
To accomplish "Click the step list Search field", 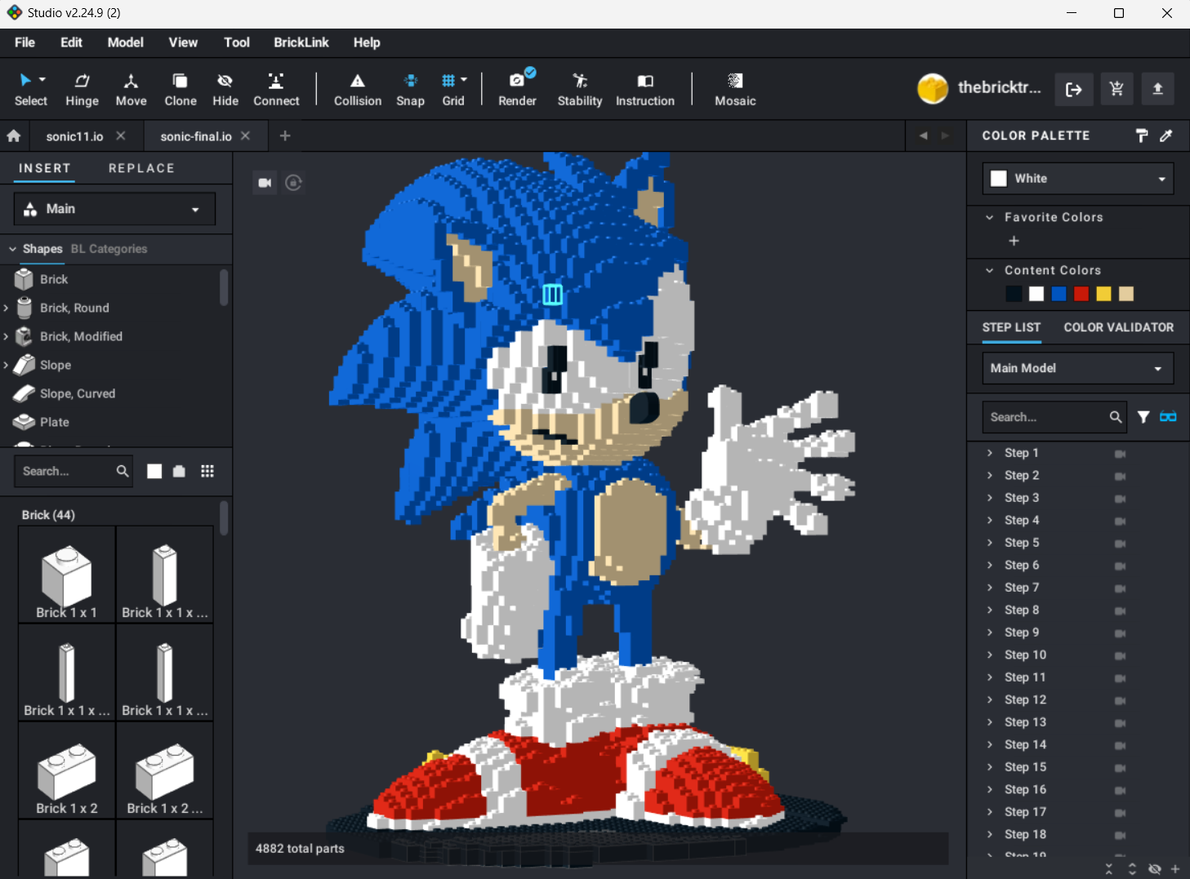I will click(1054, 417).
